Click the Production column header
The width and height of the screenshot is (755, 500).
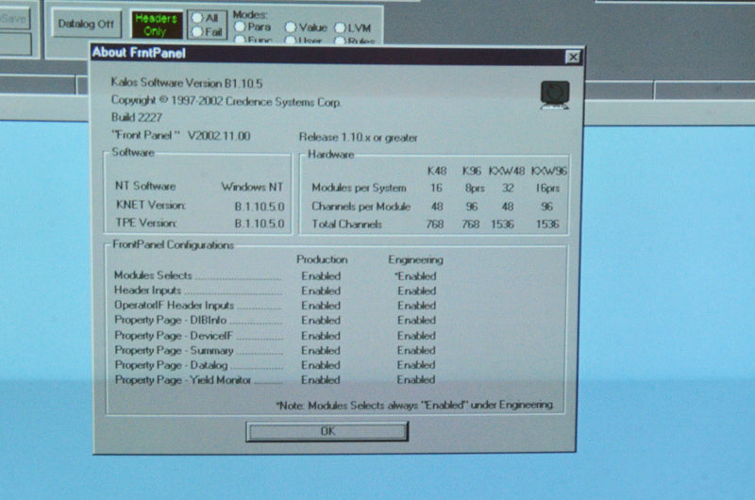pos(322,259)
